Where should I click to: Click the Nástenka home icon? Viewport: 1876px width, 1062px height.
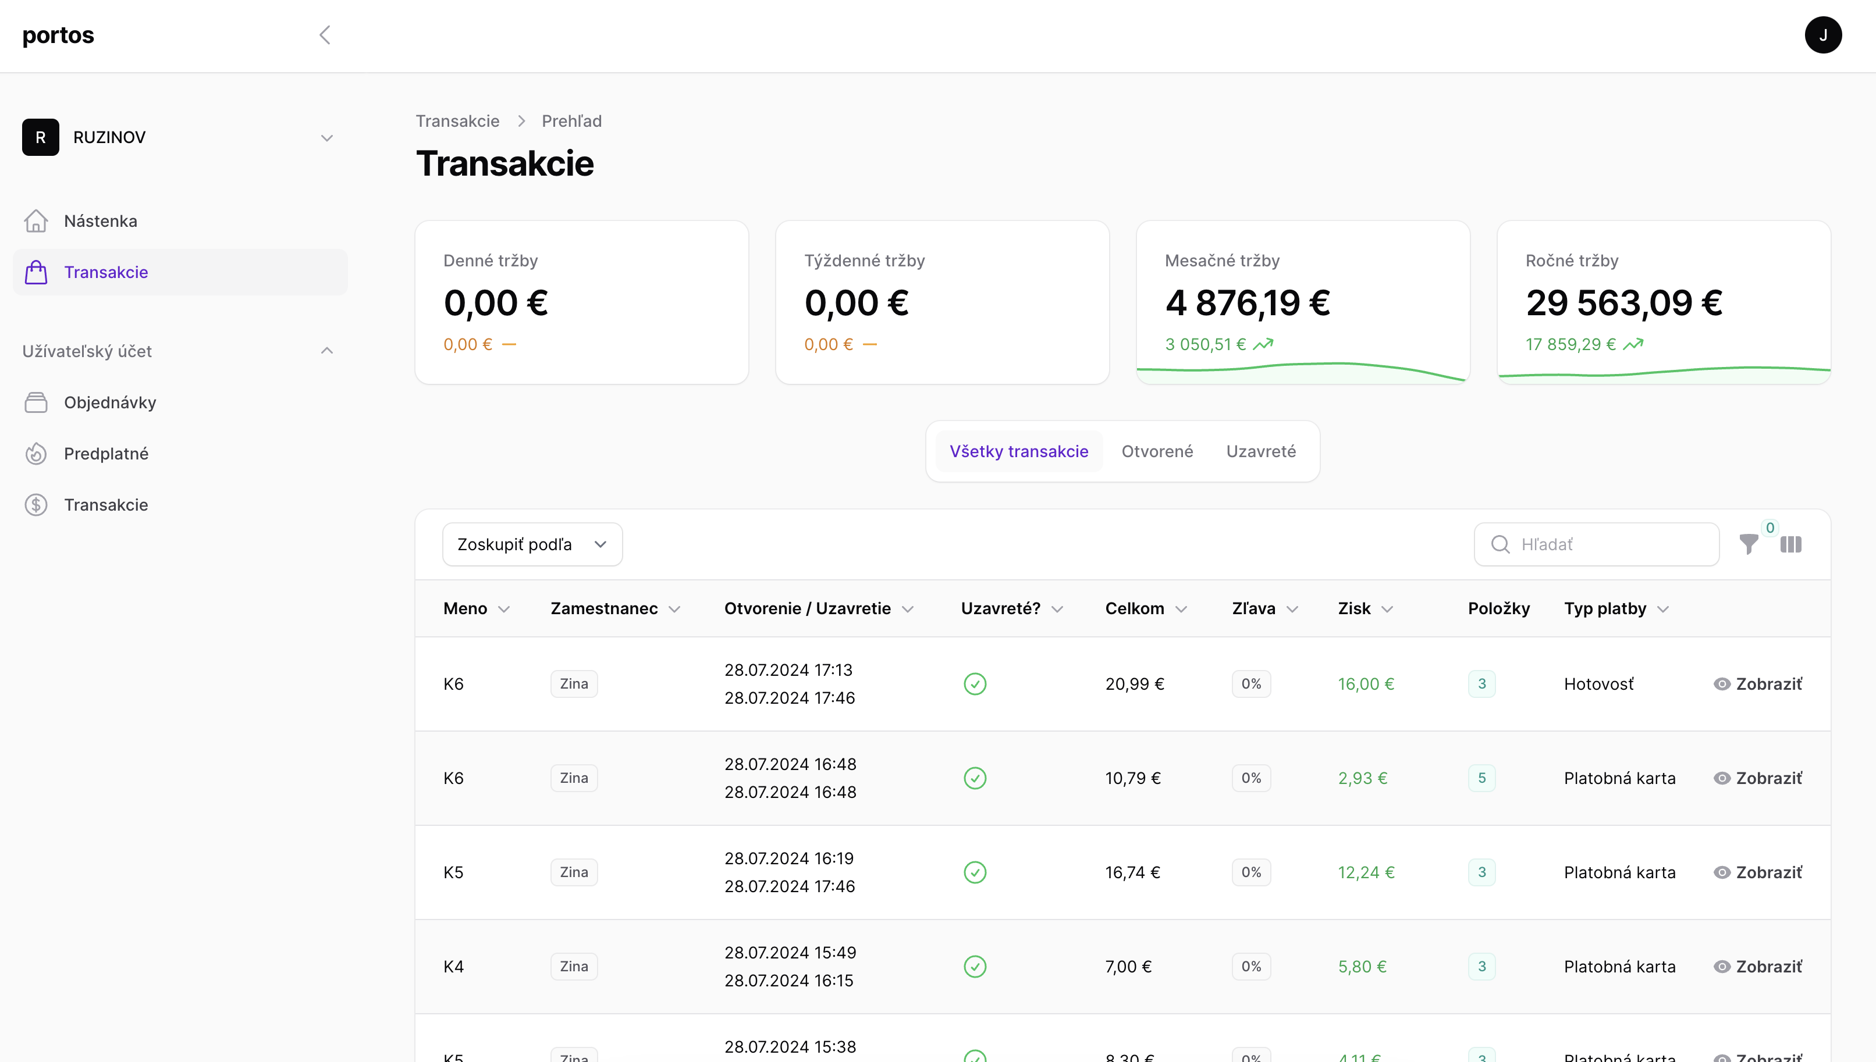(35, 221)
